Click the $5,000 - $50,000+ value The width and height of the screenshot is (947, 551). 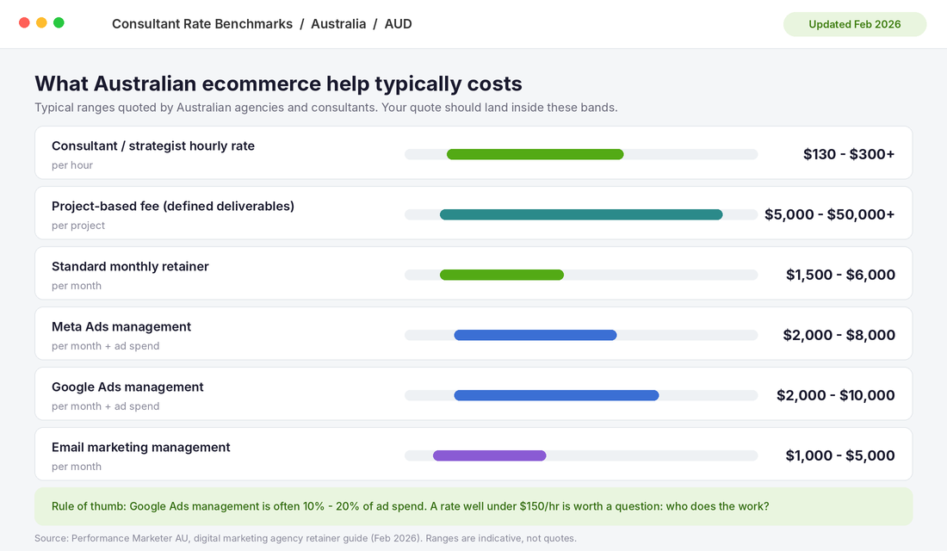tap(830, 214)
